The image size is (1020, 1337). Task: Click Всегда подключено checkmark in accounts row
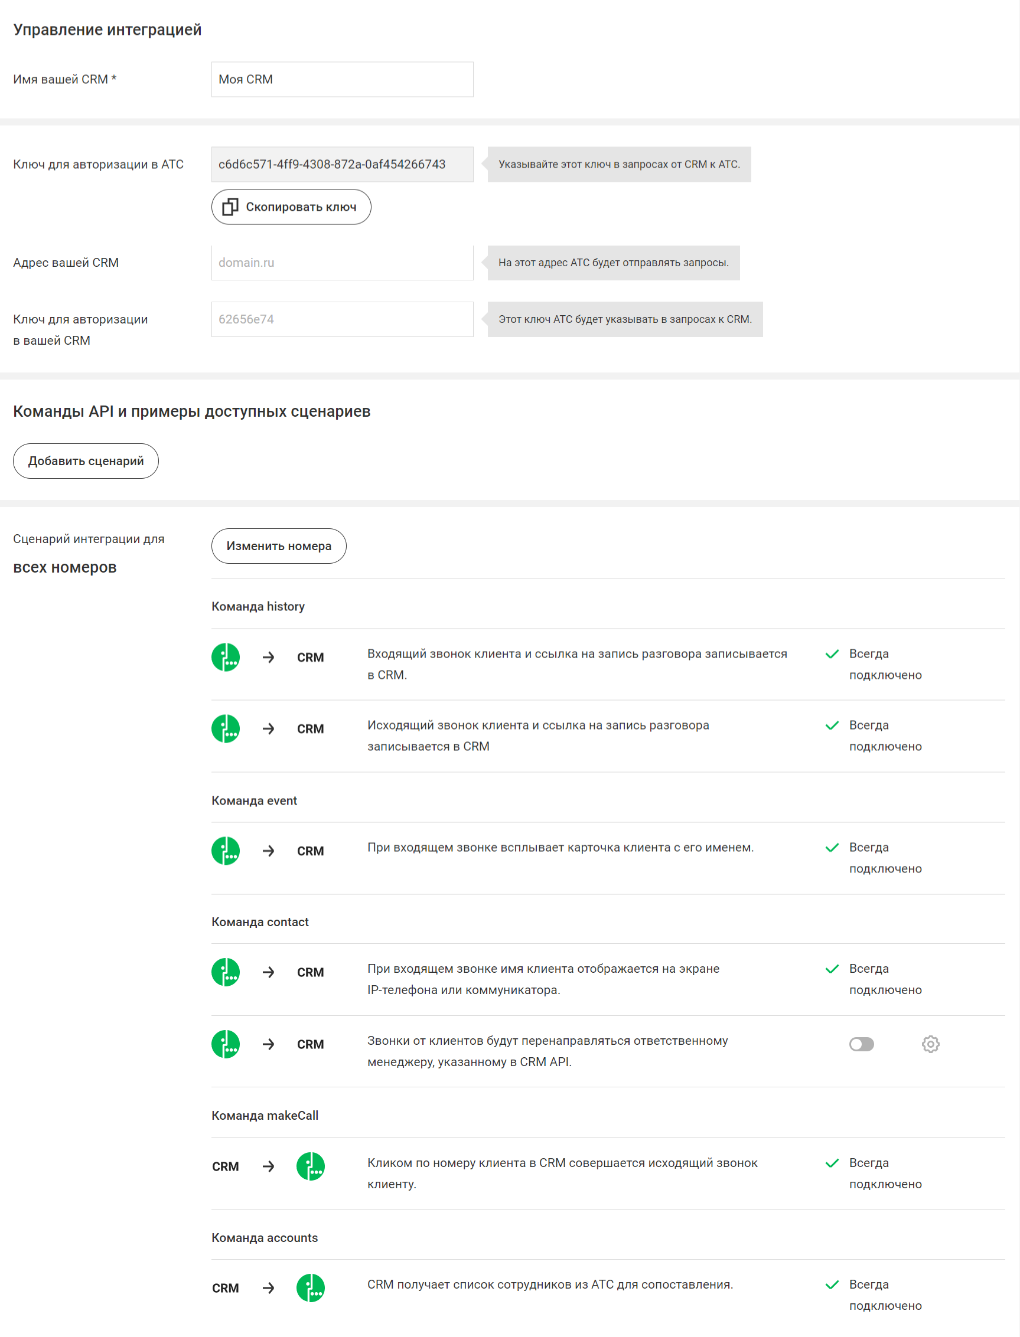click(832, 1284)
